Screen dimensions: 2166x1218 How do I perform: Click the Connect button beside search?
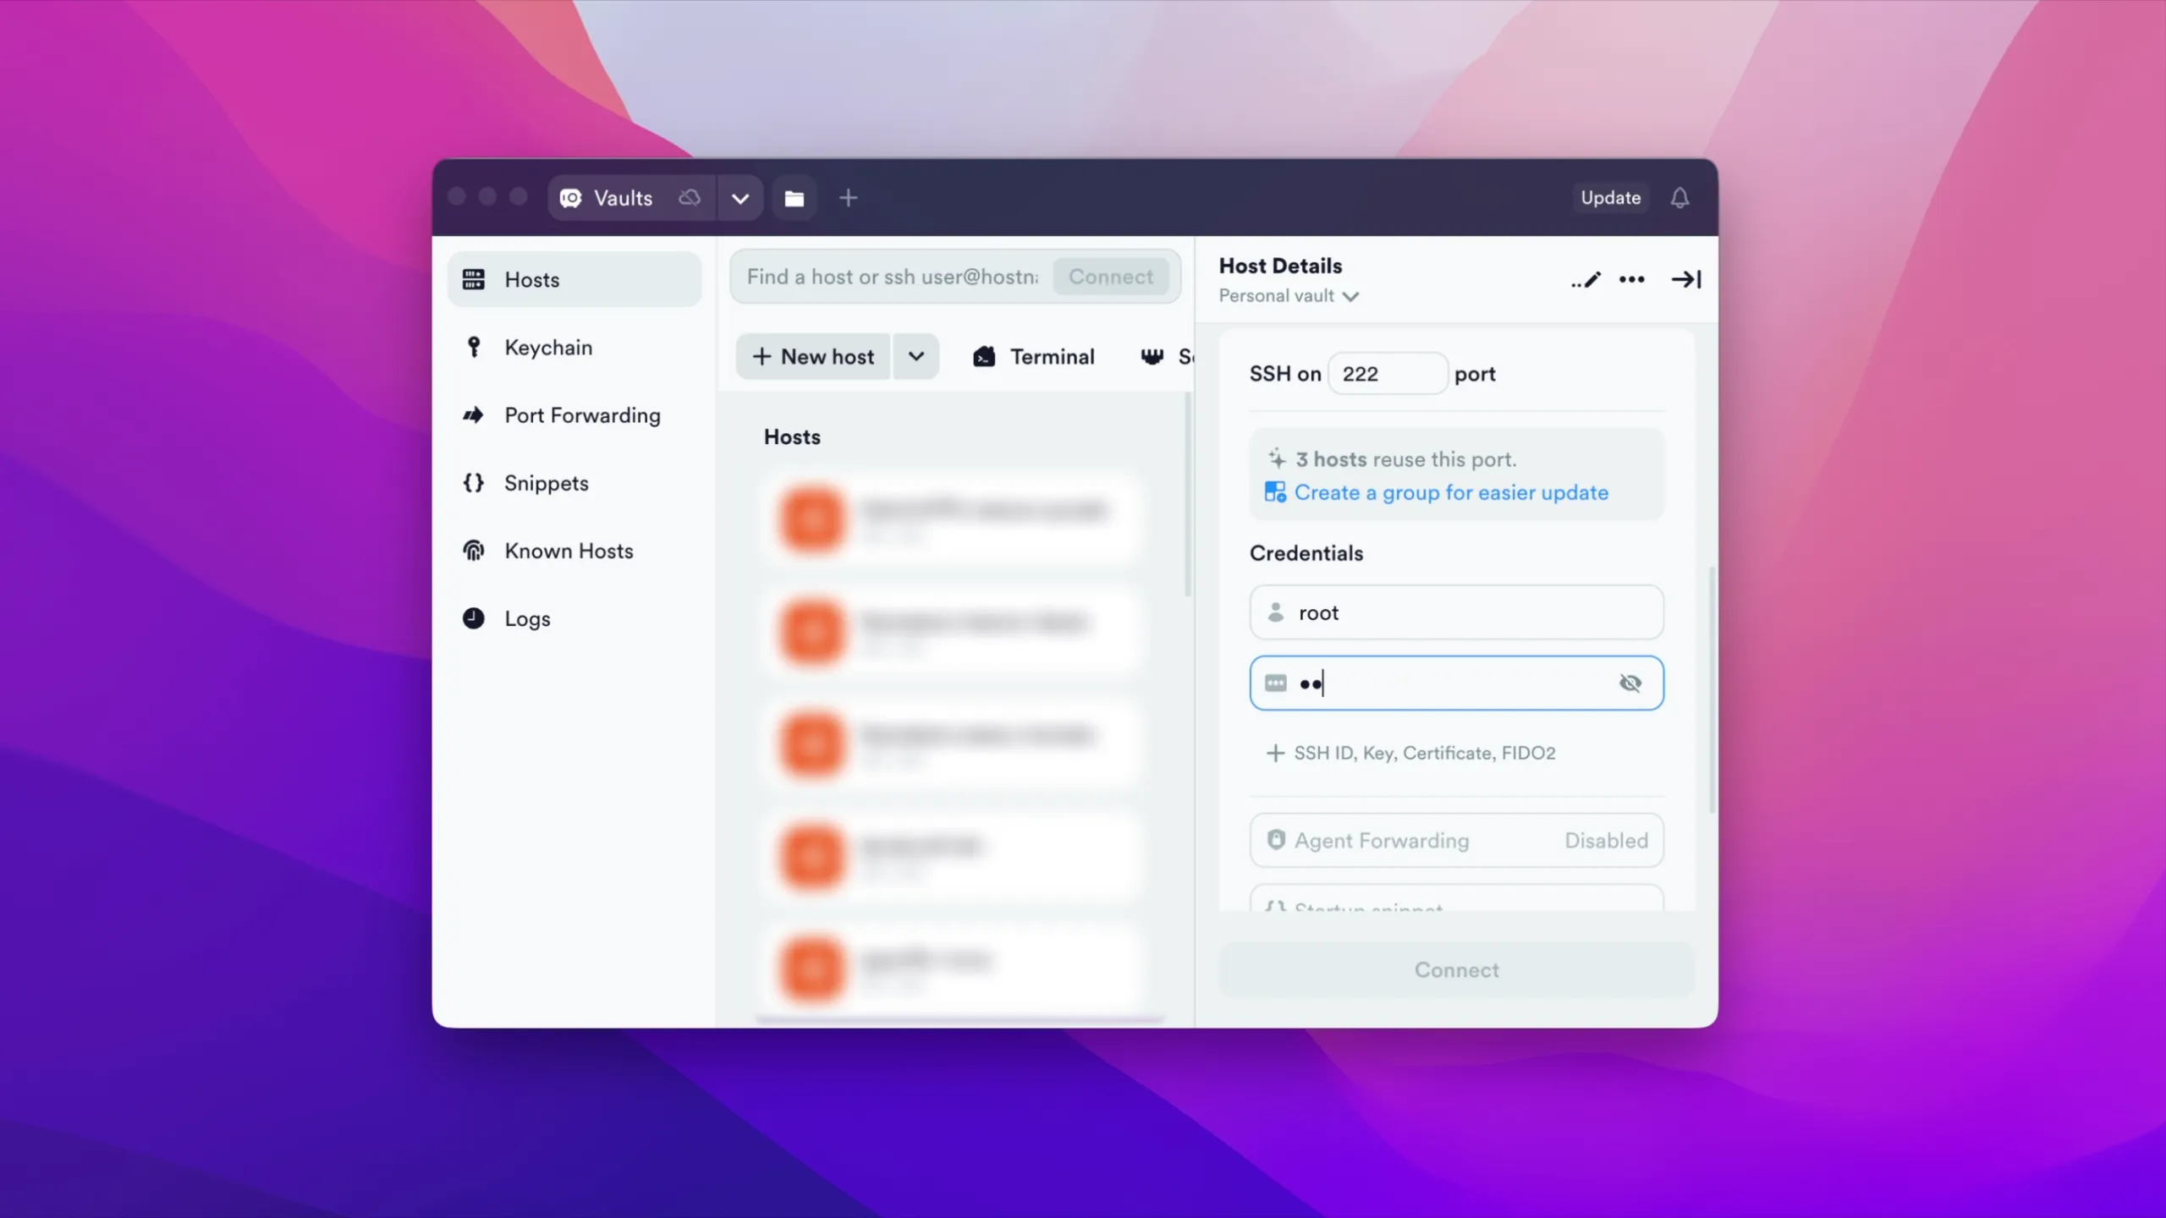coord(1110,277)
